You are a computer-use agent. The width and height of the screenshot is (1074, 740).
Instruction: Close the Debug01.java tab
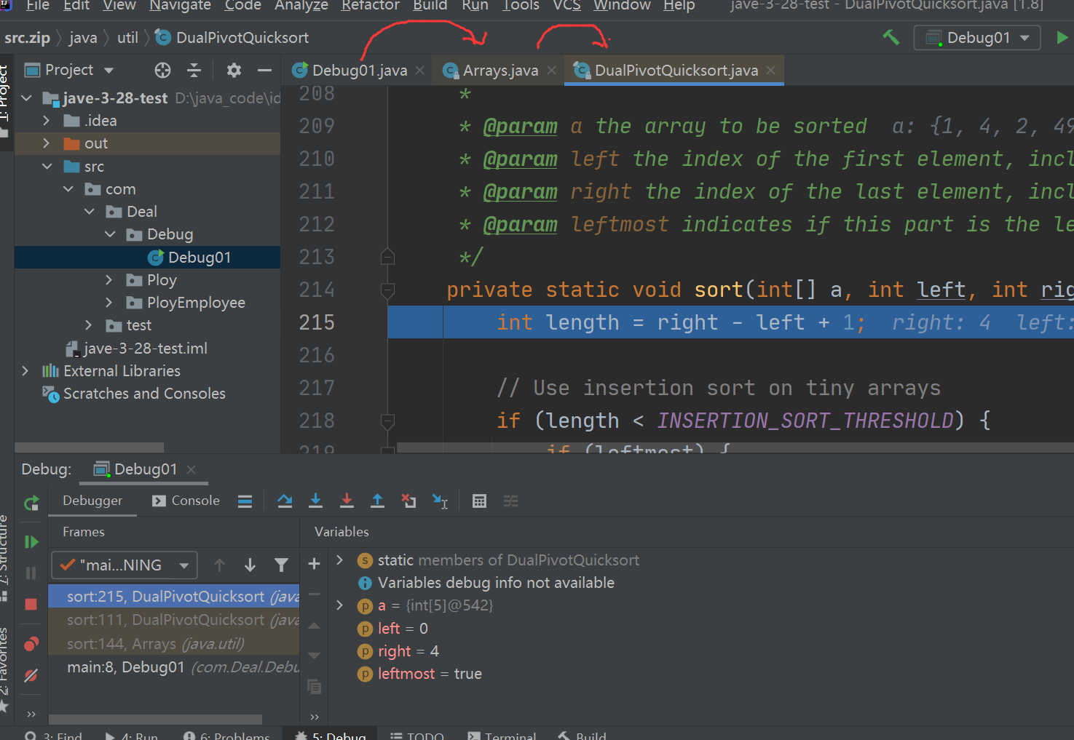[x=420, y=71]
